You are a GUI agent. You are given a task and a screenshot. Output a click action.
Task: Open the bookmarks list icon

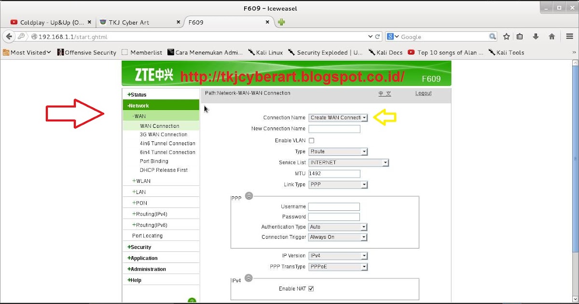point(520,37)
